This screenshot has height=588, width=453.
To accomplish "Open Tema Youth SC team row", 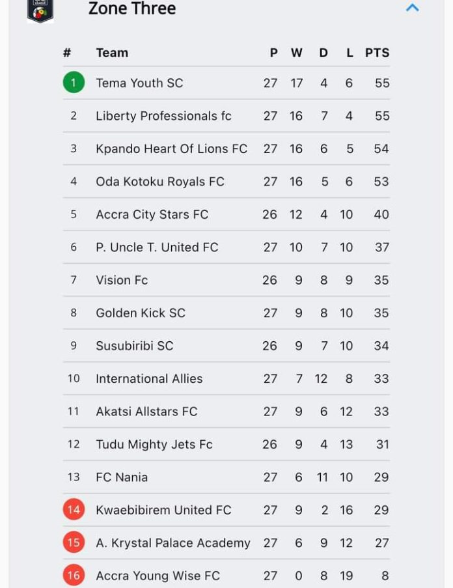I will click(x=226, y=83).
